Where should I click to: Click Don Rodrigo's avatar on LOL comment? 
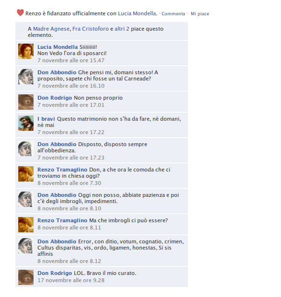tap(26, 277)
